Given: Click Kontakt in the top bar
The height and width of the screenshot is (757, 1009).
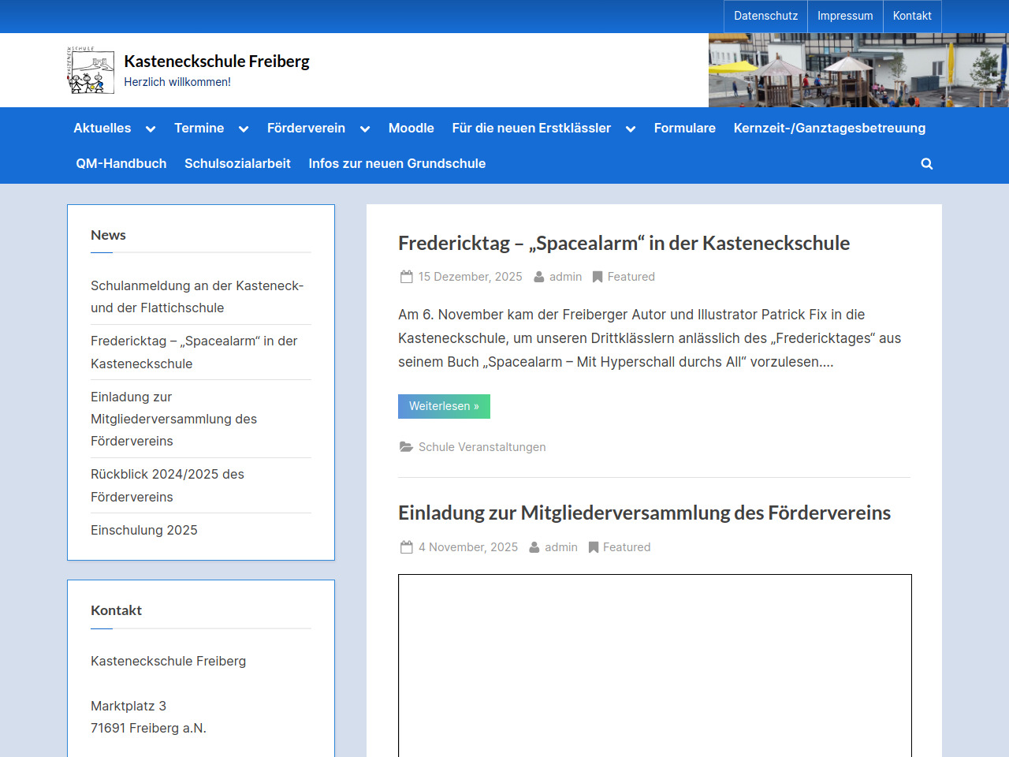Looking at the screenshot, I should pos(912,16).
